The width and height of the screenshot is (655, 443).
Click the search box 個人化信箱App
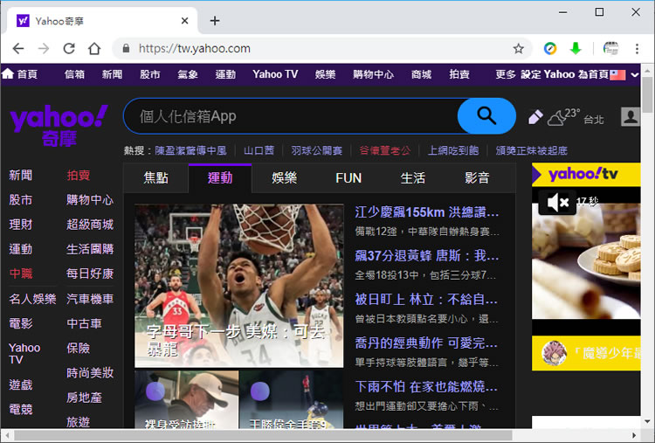click(291, 116)
